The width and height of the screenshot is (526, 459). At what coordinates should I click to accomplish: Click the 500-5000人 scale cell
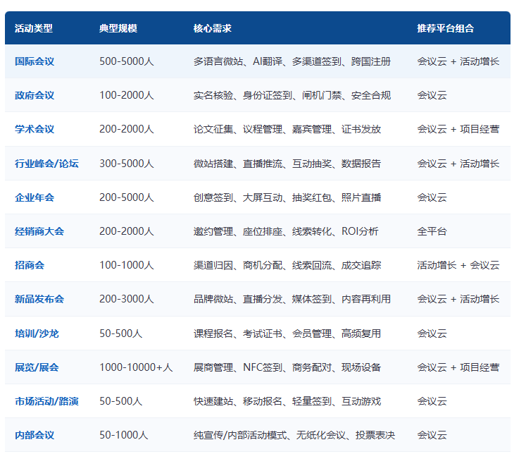point(127,61)
